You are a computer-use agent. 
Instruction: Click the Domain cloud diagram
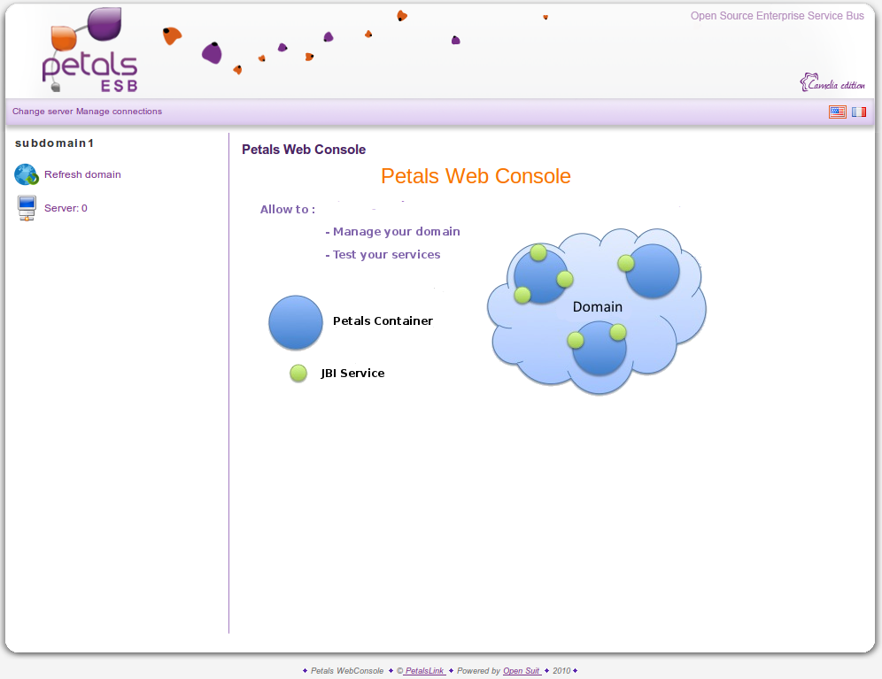point(597,308)
